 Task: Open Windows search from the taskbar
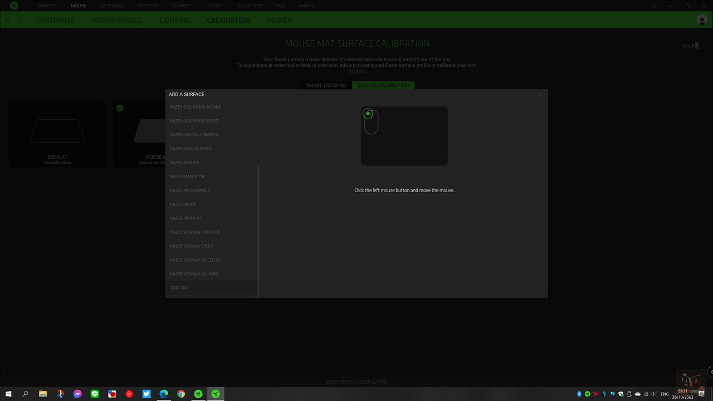[x=25, y=394]
